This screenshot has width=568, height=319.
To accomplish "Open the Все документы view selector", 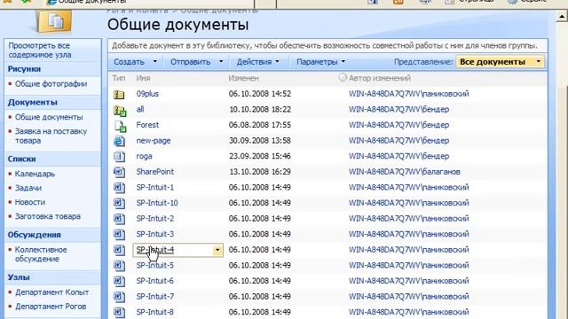I will (x=500, y=62).
